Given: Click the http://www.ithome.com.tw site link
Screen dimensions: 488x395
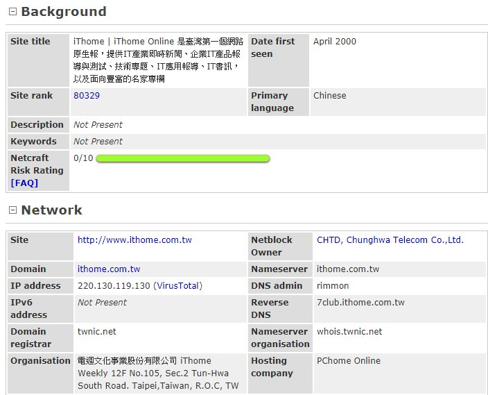Looking at the screenshot, I should point(134,239).
